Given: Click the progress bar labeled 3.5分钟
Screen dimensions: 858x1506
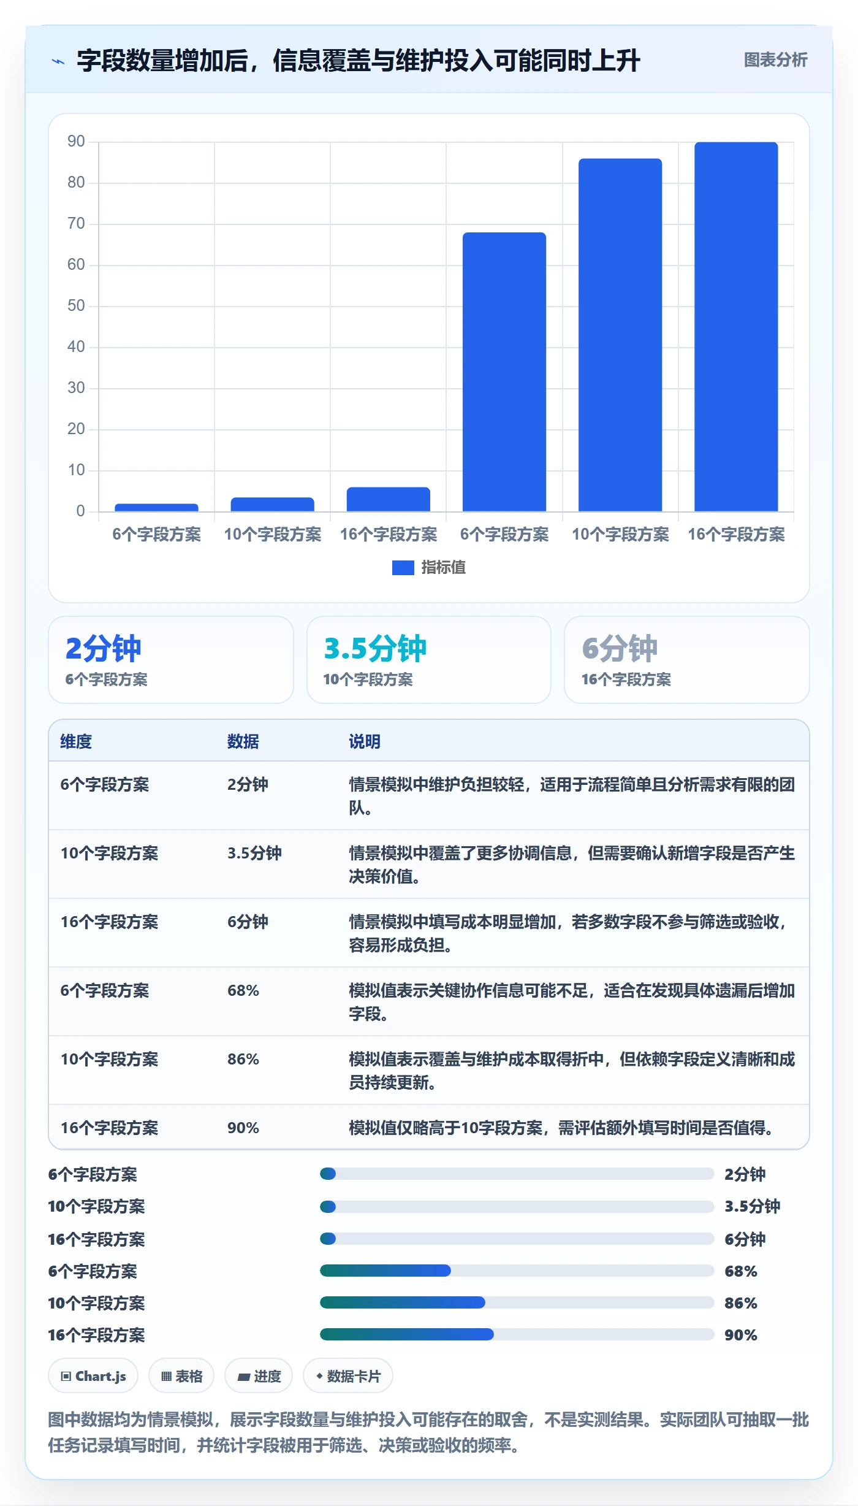Looking at the screenshot, I should pos(517,1207).
